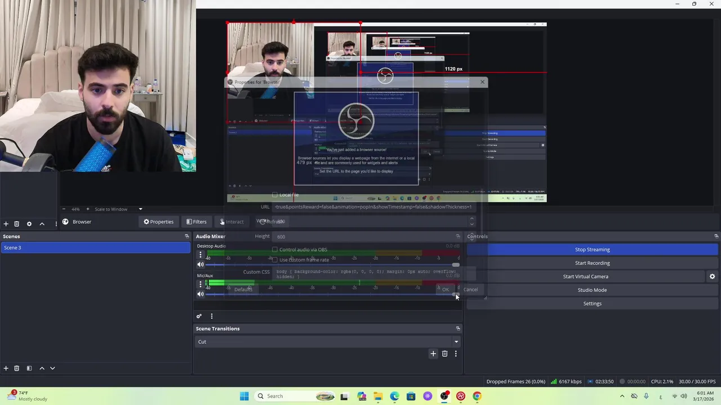The height and width of the screenshot is (405, 721).
Task: Click the Browser source globe icon
Action: pos(65,222)
